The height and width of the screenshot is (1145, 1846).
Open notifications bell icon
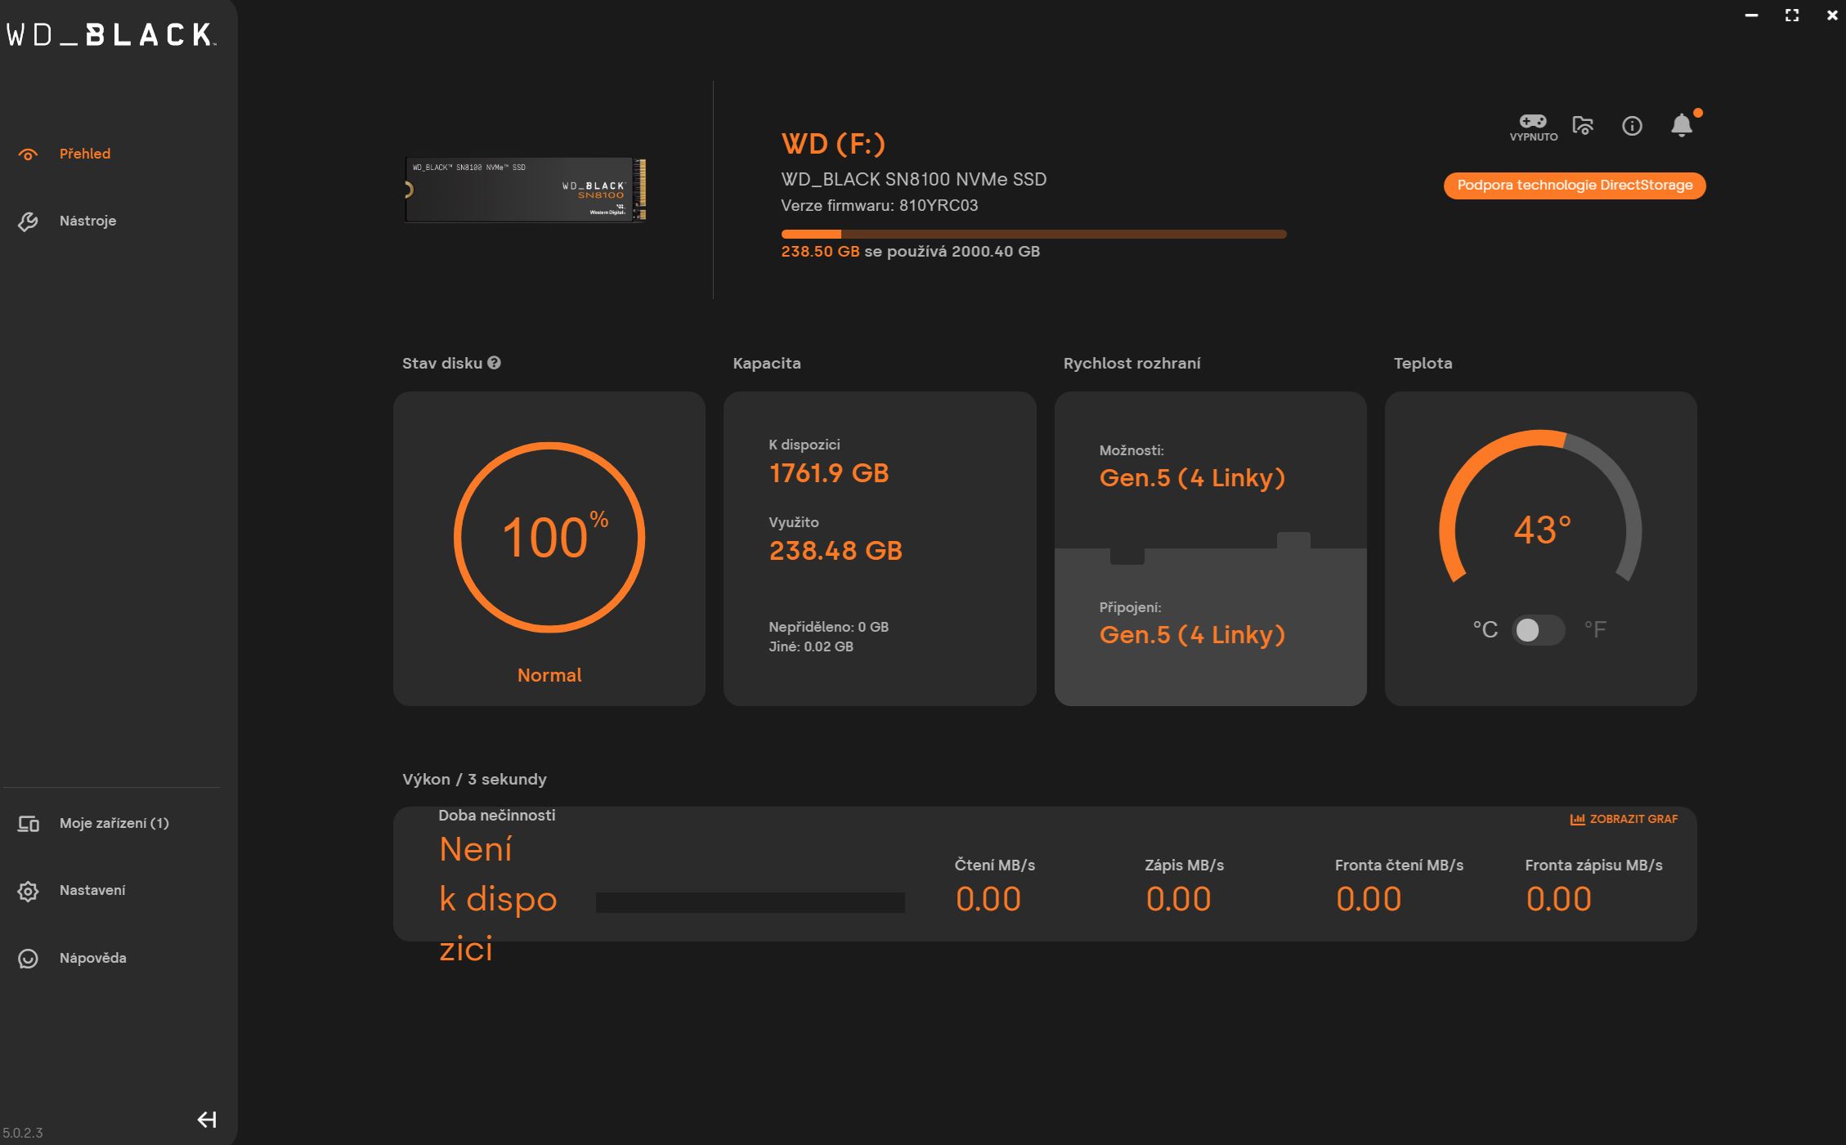(x=1682, y=125)
